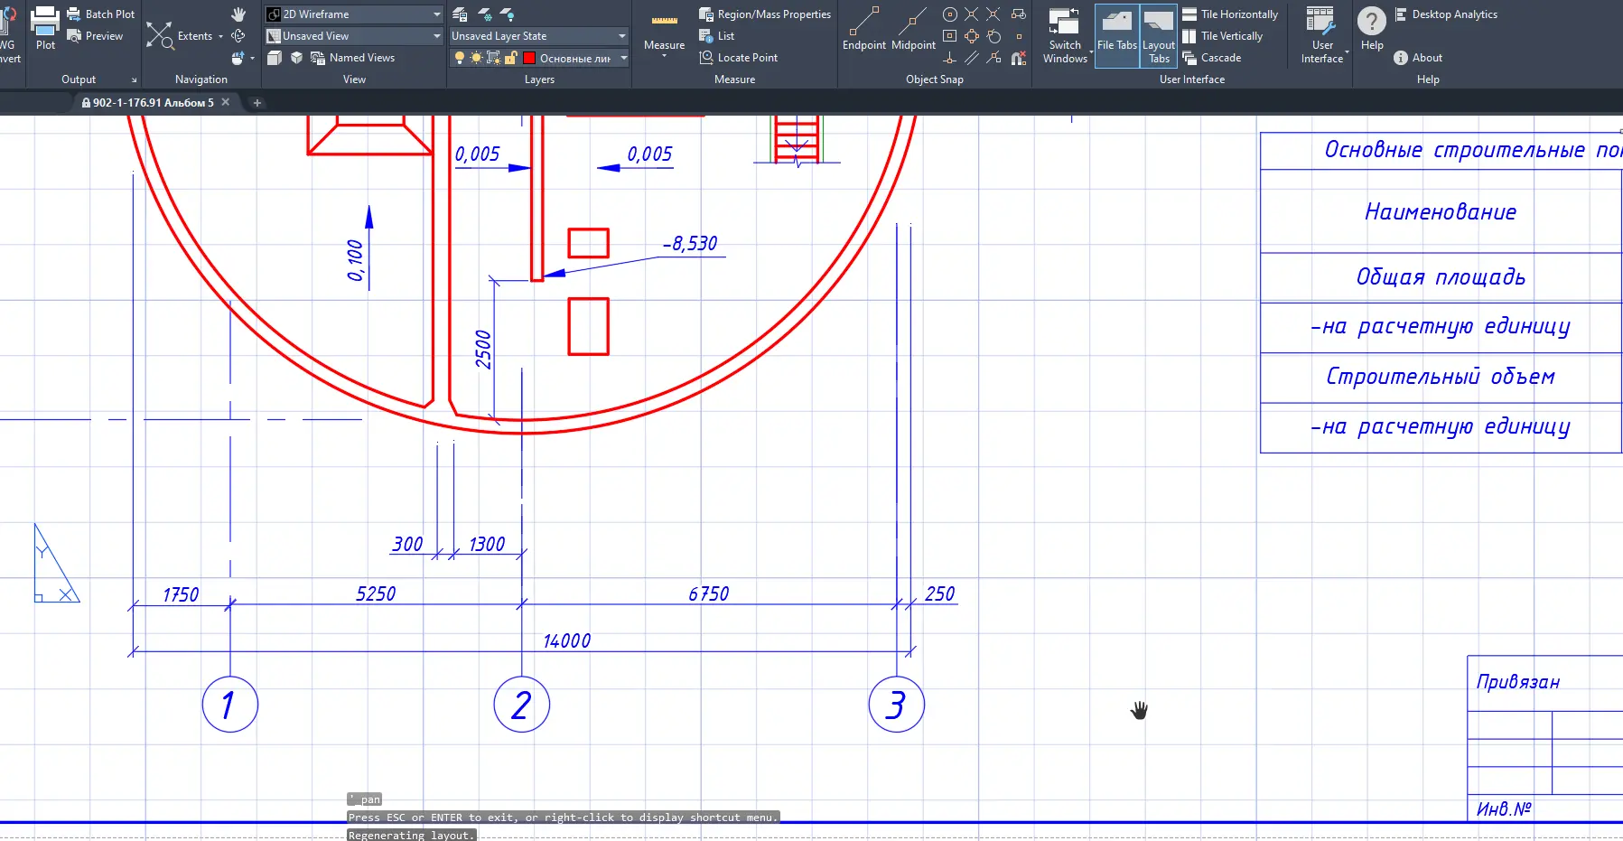Toggle the layer lock padlock icon
This screenshot has width=1623, height=841.
point(510,58)
